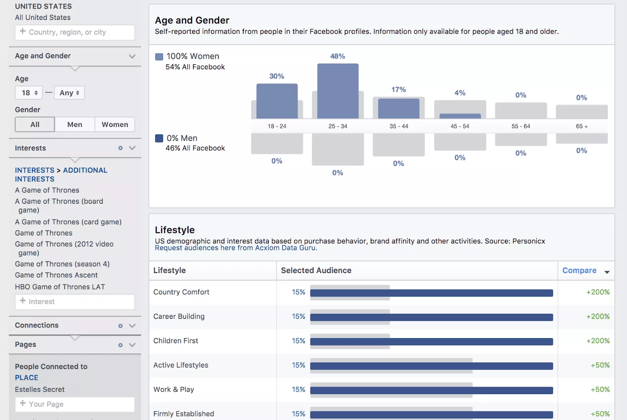Open the maximum age Any dropdown
Image resolution: width=627 pixels, height=420 pixels.
click(x=69, y=93)
